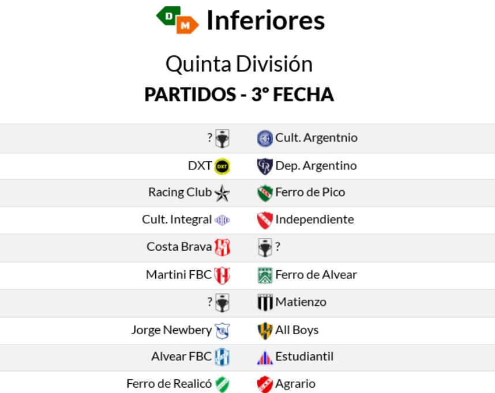Click the Cult. Argentino blue round crest
Image resolution: width=495 pixels, height=393 pixels.
(x=265, y=138)
